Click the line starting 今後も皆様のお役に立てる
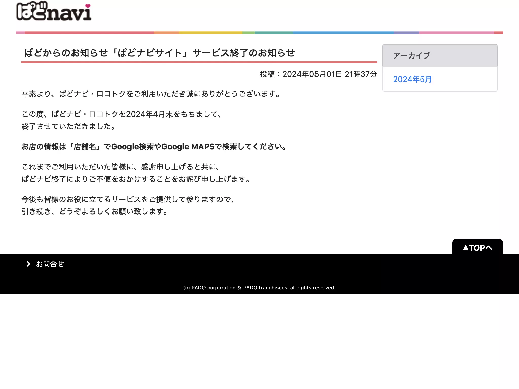Image resolution: width=519 pixels, height=389 pixels. pyautogui.click(x=129, y=199)
